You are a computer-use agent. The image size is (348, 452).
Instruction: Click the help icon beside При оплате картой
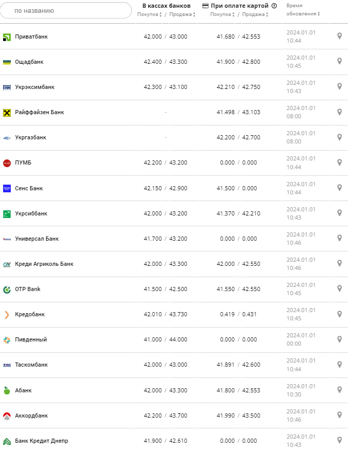[x=274, y=6]
